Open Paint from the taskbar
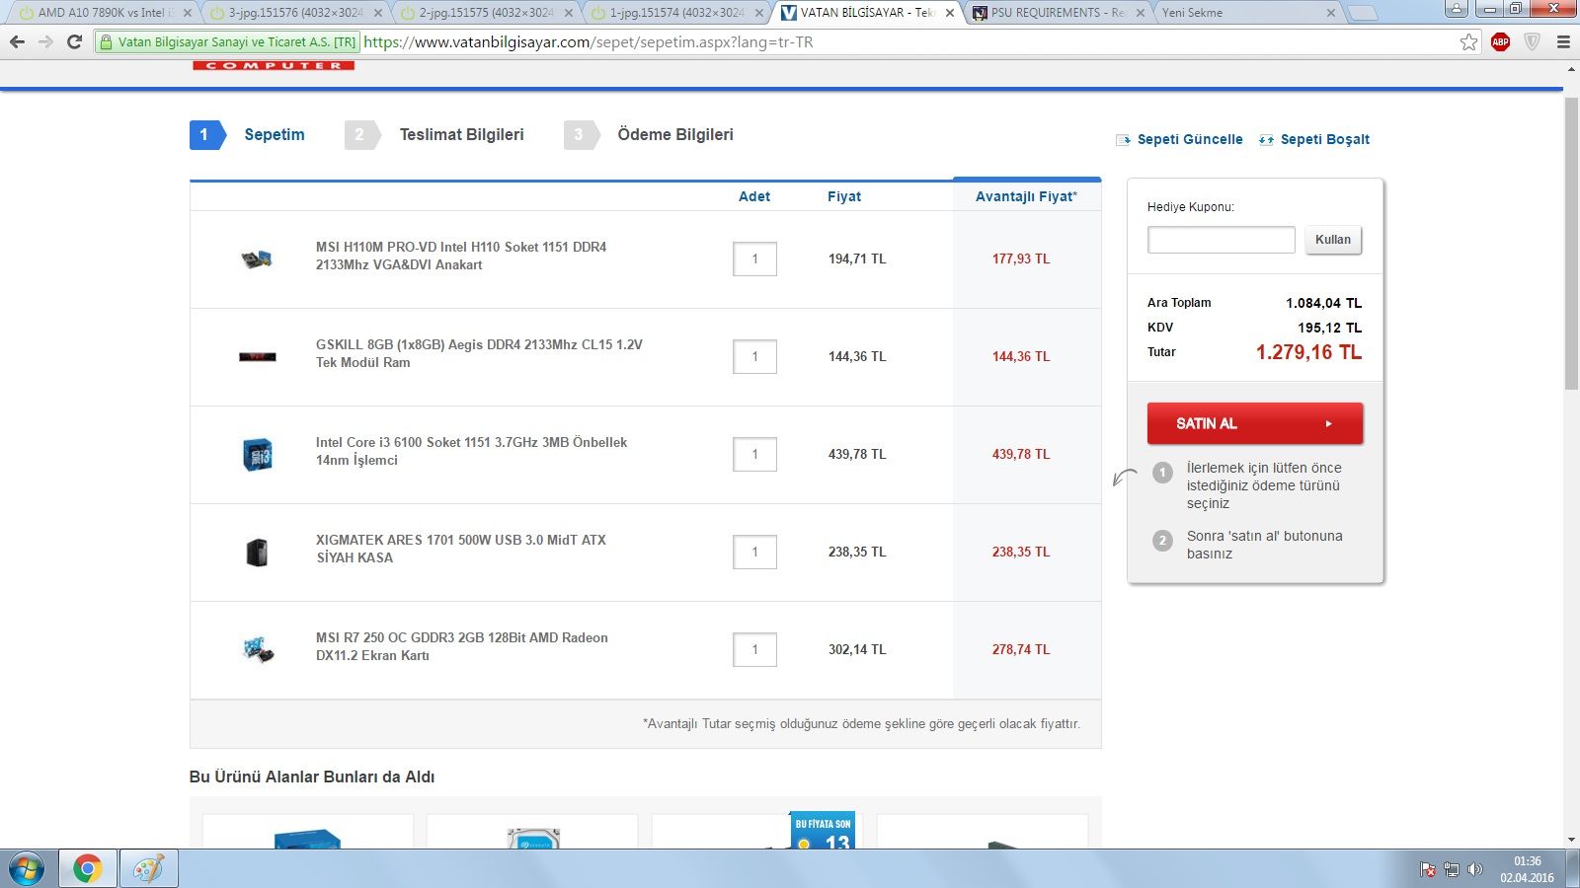Viewport: 1580px width, 888px height. coord(149,869)
